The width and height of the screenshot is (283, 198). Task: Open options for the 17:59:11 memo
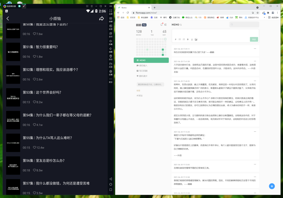(x=255, y=48)
